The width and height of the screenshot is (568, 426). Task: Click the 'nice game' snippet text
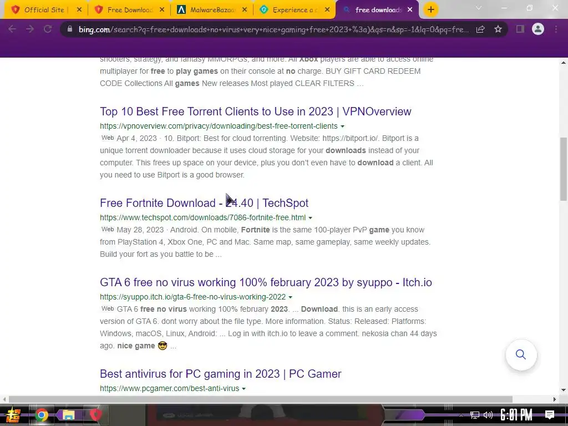tap(136, 346)
